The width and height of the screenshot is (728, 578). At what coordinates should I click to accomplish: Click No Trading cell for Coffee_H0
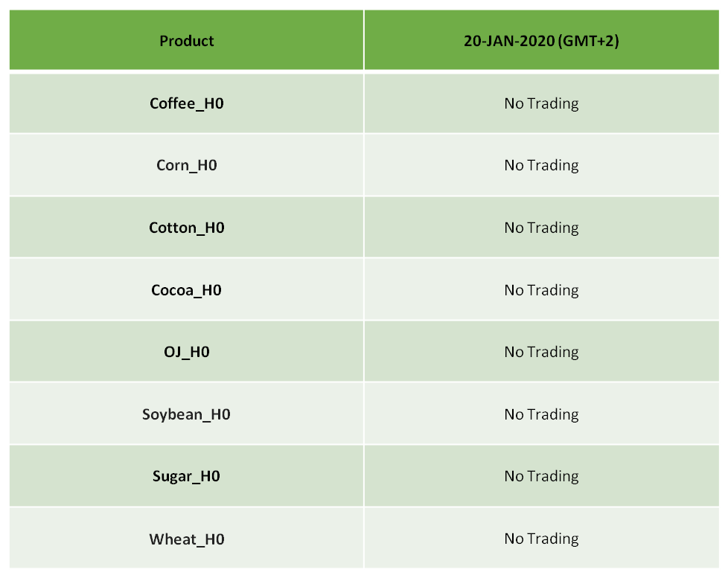[541, 103]
